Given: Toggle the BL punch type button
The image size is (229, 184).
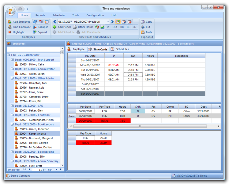Looking at the screenshot, I should click(x=128, y=27).
